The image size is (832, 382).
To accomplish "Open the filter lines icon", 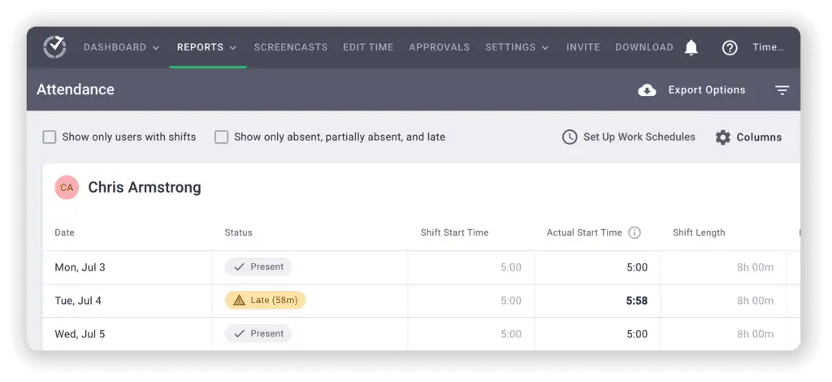I will (x=782, y=90).
